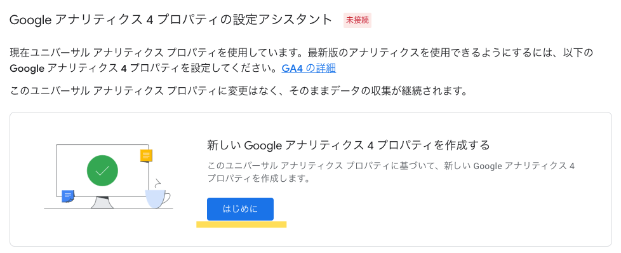Click the blue はじめに button

[240, 209]
